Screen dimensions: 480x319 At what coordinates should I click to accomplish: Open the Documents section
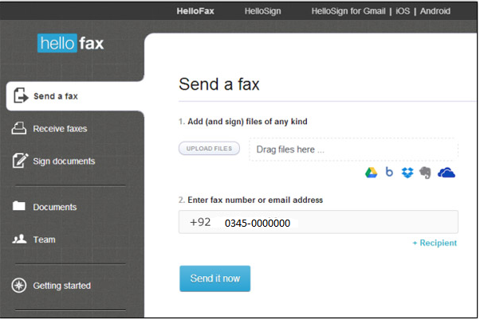(55, 207)
